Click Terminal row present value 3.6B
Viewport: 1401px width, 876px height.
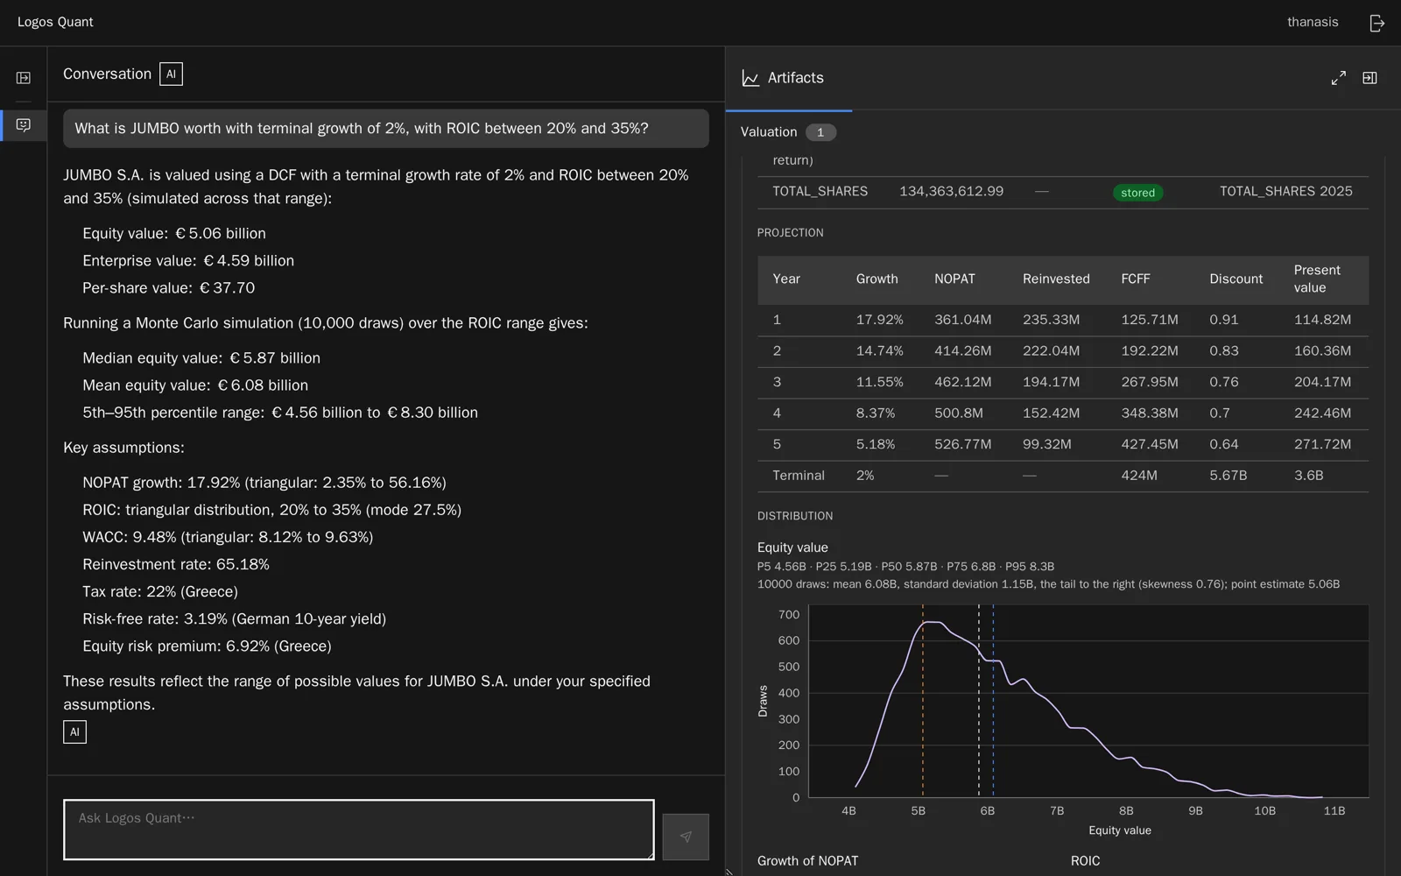[1309, 476]
